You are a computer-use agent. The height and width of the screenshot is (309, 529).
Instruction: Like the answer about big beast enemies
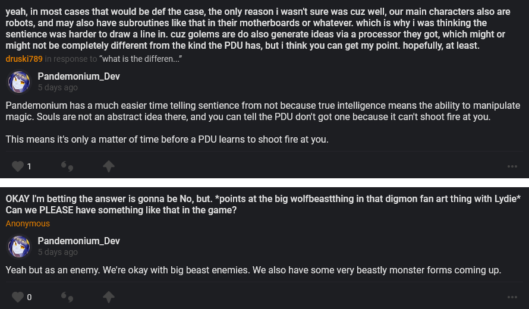pyautogui.click(x=18, y=297)
